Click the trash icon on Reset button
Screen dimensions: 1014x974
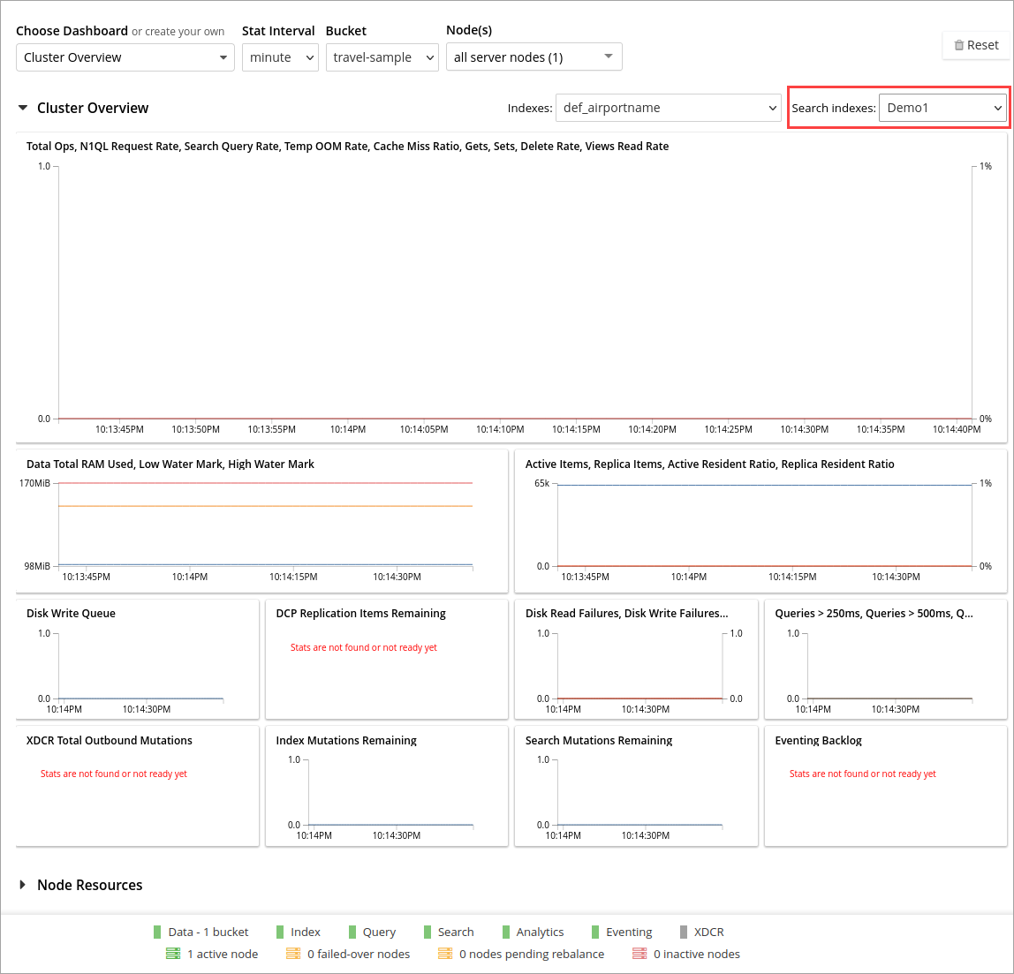tap(958, 46)
